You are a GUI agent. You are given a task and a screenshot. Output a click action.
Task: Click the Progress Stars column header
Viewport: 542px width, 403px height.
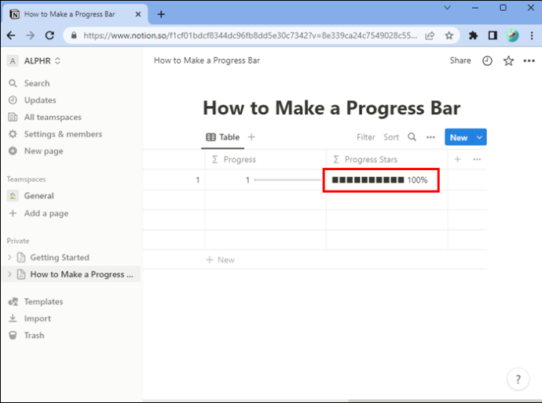pyautogui.click(x=386, y=159)
